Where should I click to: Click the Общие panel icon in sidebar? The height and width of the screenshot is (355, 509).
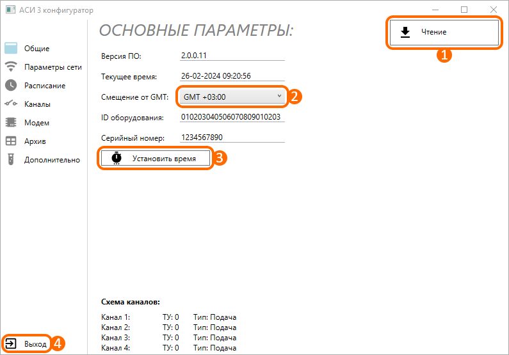(x=11, y=49)
